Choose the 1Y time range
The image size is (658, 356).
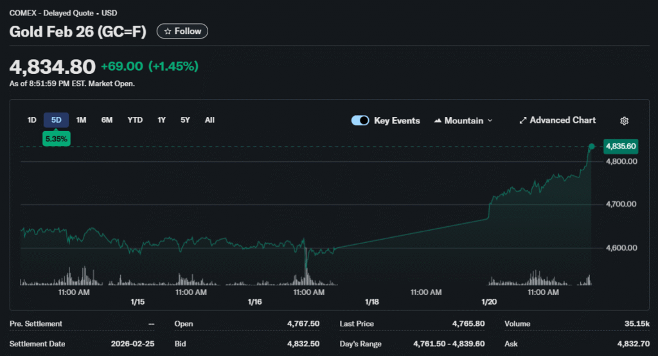[x=162, y=120]
